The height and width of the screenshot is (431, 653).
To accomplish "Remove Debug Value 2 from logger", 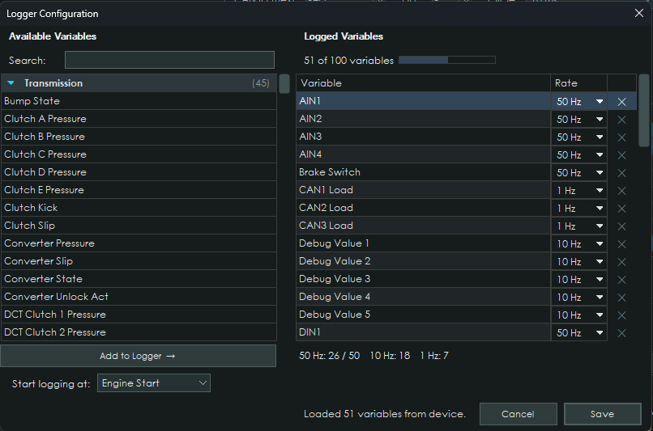I will tap(621, 261).
